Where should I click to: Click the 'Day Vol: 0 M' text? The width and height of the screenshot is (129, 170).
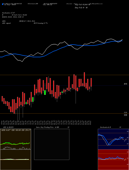(x=81, y=8)
